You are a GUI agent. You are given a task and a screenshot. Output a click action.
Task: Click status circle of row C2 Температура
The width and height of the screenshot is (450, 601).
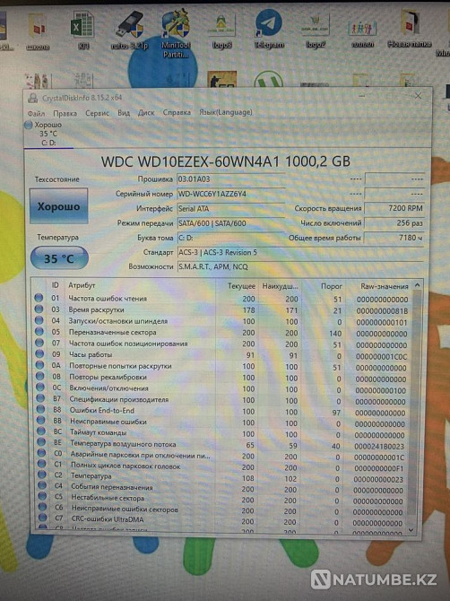point(42,475)
